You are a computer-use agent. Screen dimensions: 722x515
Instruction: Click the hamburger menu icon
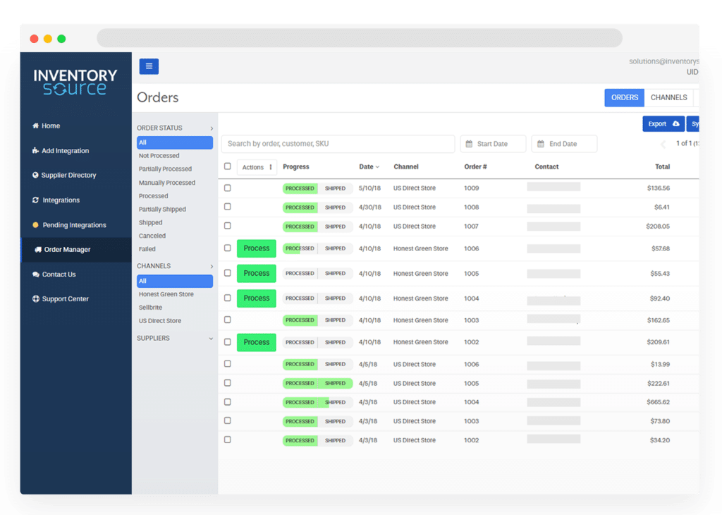coord(149,66)
